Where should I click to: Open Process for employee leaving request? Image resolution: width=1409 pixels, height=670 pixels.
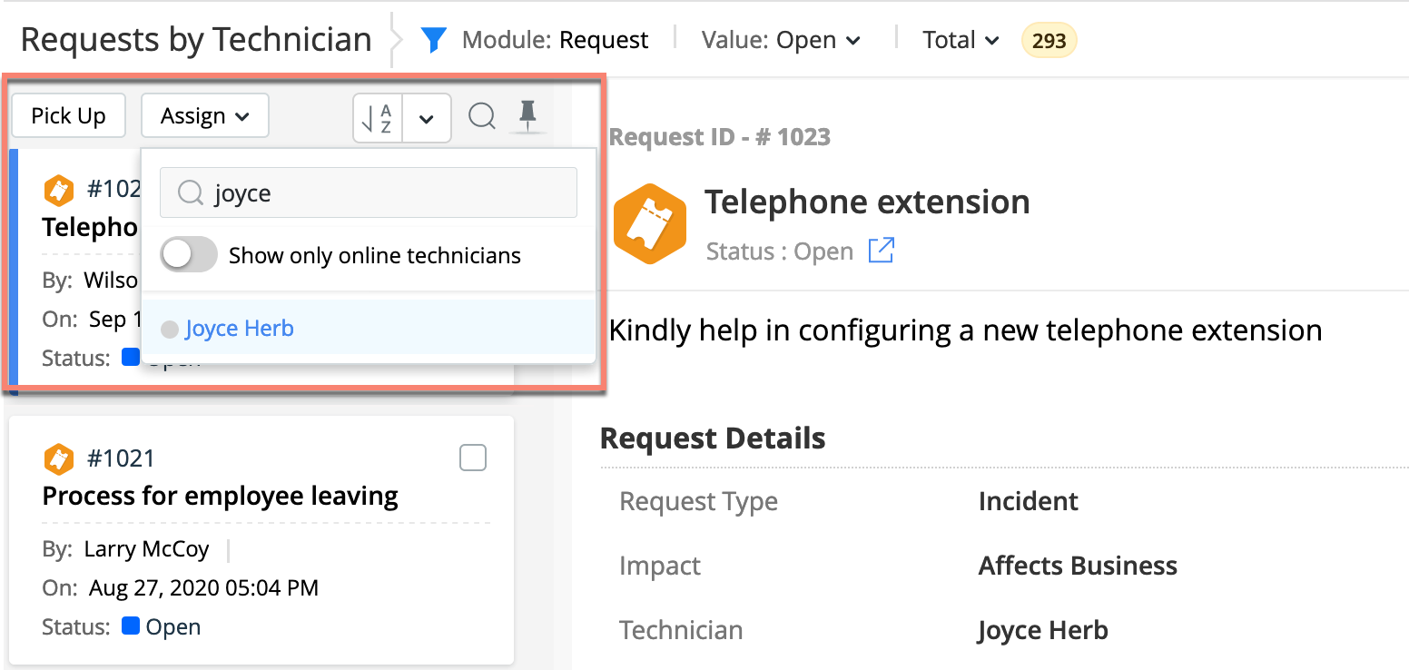(221, 496)
